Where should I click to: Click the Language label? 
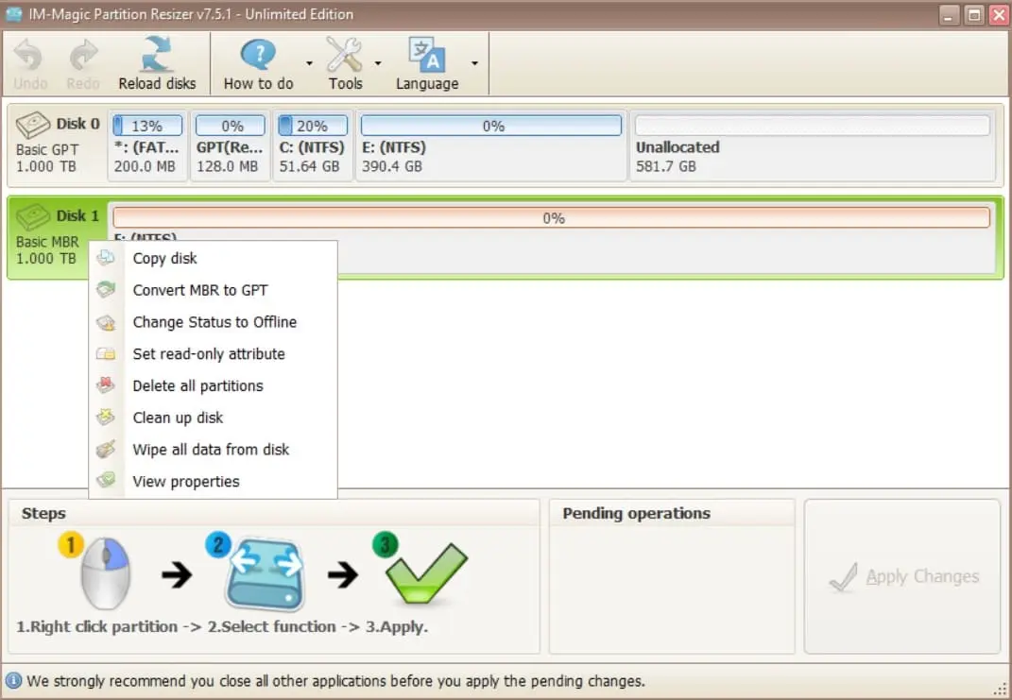click(x=427, y=84)
